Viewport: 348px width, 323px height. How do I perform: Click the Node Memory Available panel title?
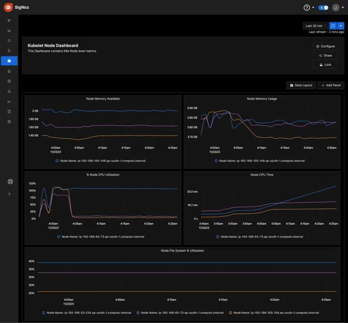pos(103,99)
